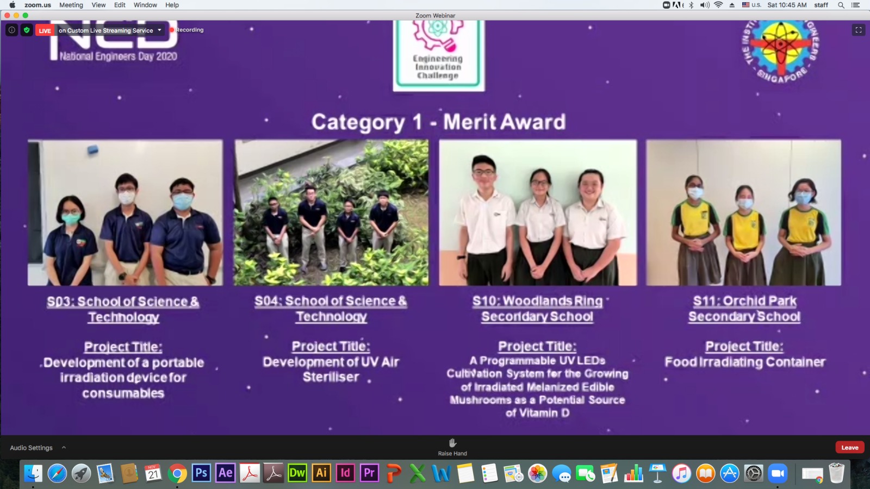Launch Excel from the dock

click(x=417, y=473)
